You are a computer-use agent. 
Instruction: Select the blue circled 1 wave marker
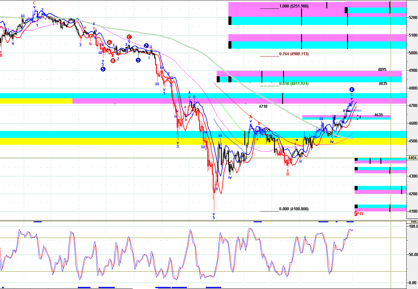point(138,60)
